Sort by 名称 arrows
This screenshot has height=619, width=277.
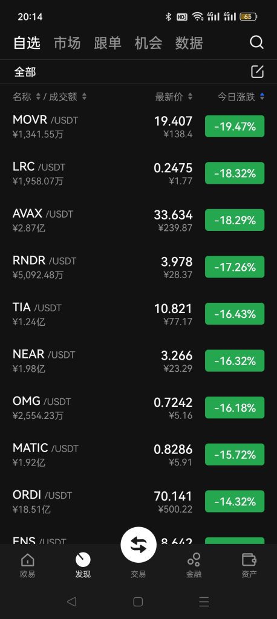coord(38,96)
